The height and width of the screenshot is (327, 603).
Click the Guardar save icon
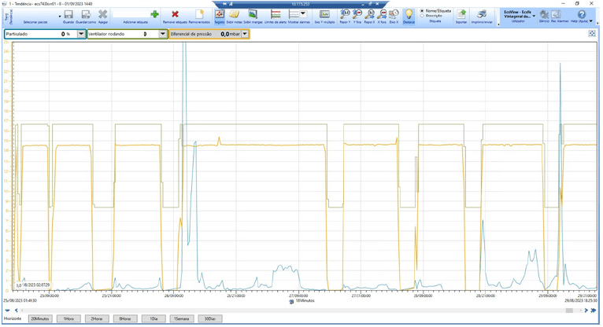(68, 15)
